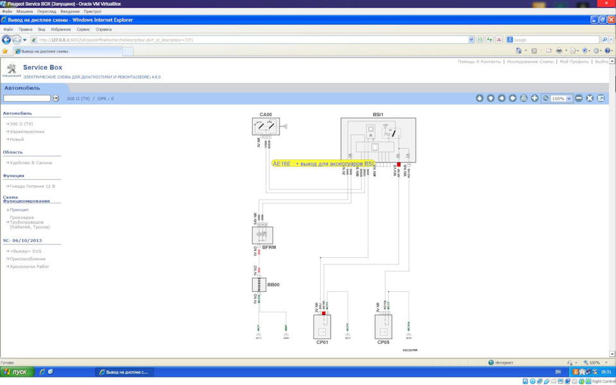Click the EN language indicator in taskbar
This screenshot has width=616, height=385.
pyautogui.click(x=558, y=372)
